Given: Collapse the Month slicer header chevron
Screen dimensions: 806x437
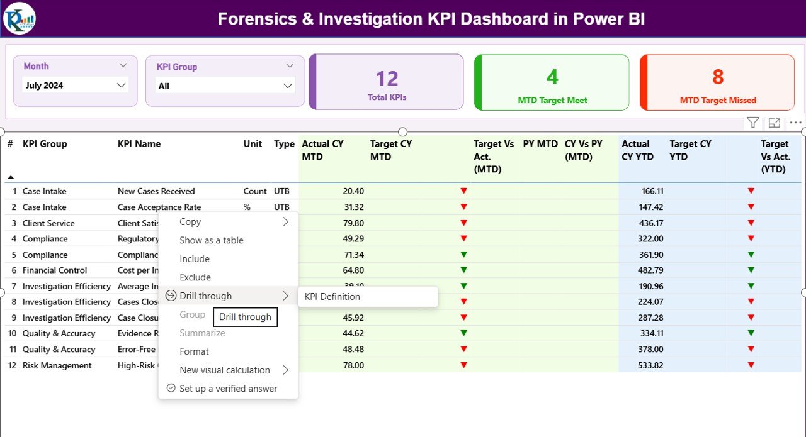Looking at the screenshot, I should 123,65.
